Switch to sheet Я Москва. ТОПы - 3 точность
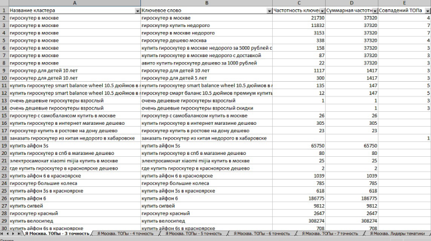The width and height of the screenshot is (431, 241). point(57,234)
